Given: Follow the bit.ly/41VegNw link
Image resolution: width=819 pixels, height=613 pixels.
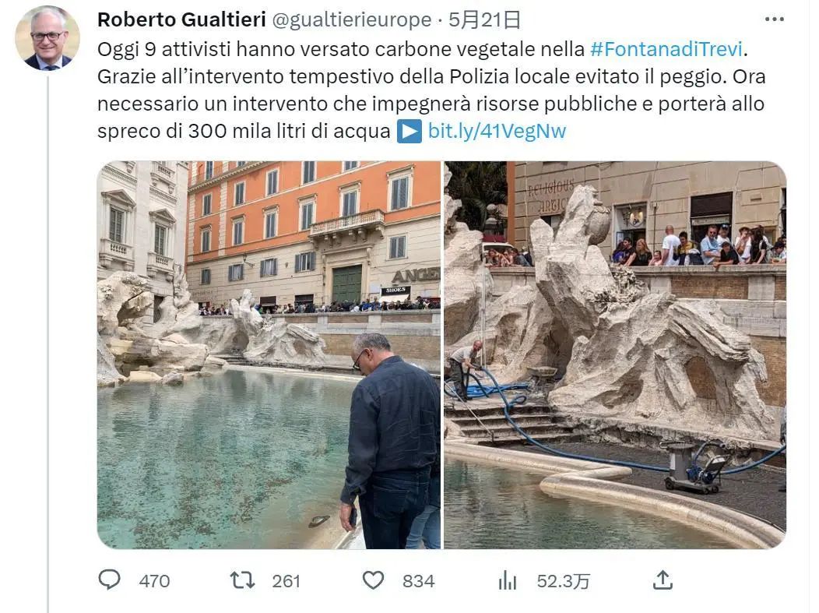Looking at the screenshot, I should (497, 131).
